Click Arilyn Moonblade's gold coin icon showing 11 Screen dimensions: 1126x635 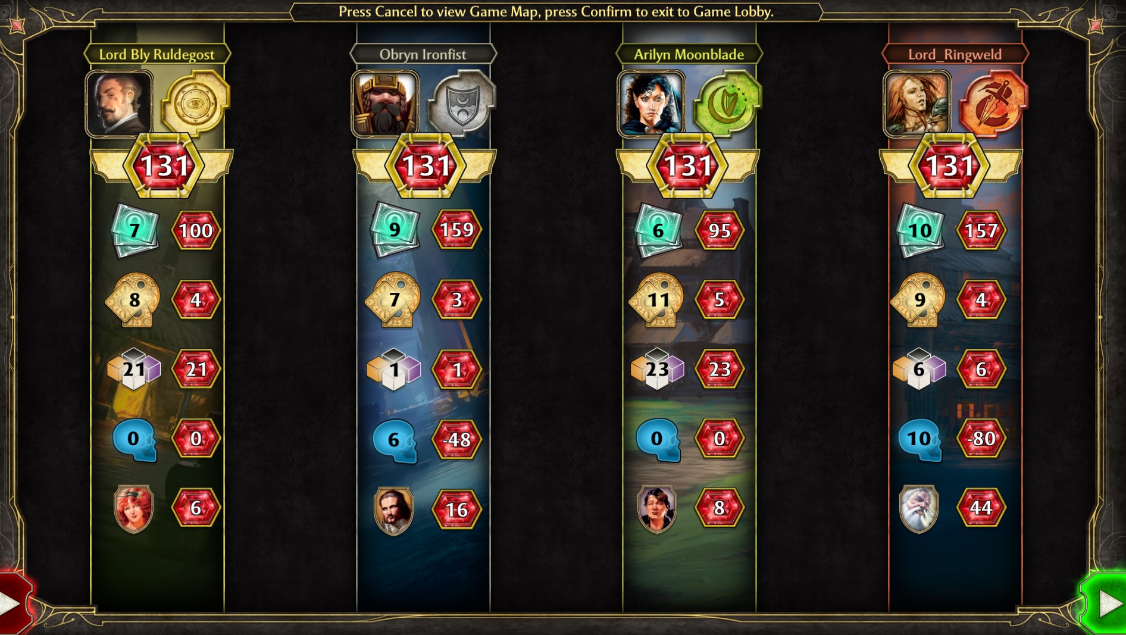(x=657, y=300)
